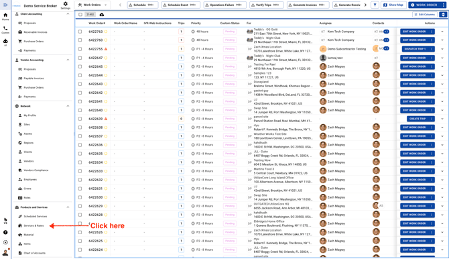This screenshot has width=449, height=259.
Task: Open Vendors Compliance item
Action: coord(36,170)
